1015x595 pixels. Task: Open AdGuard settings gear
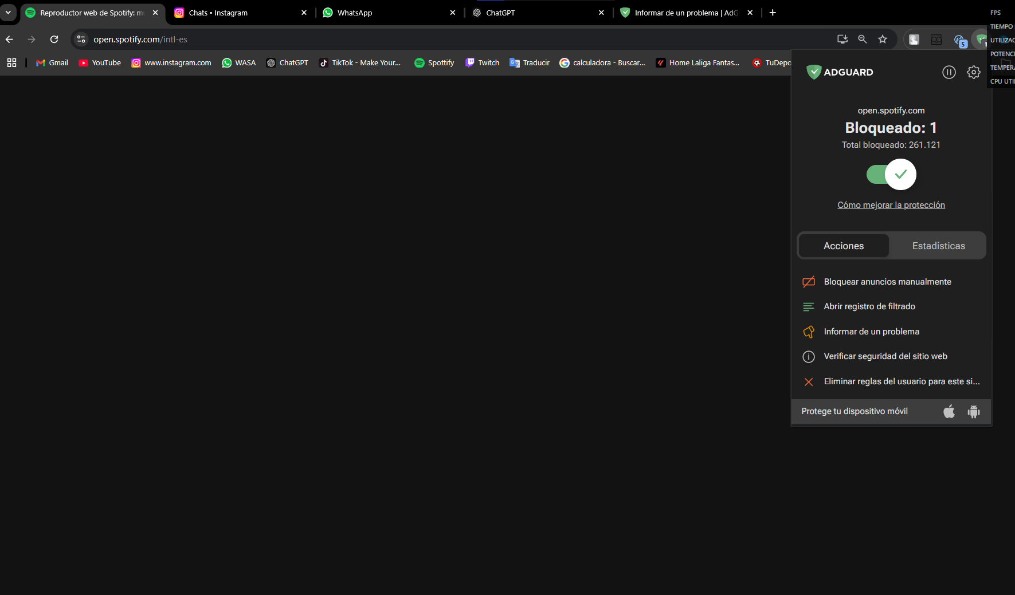coord(974,72)
